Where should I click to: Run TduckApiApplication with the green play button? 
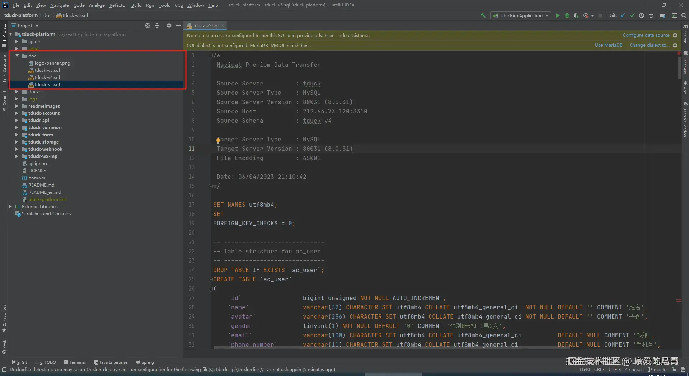558,15
